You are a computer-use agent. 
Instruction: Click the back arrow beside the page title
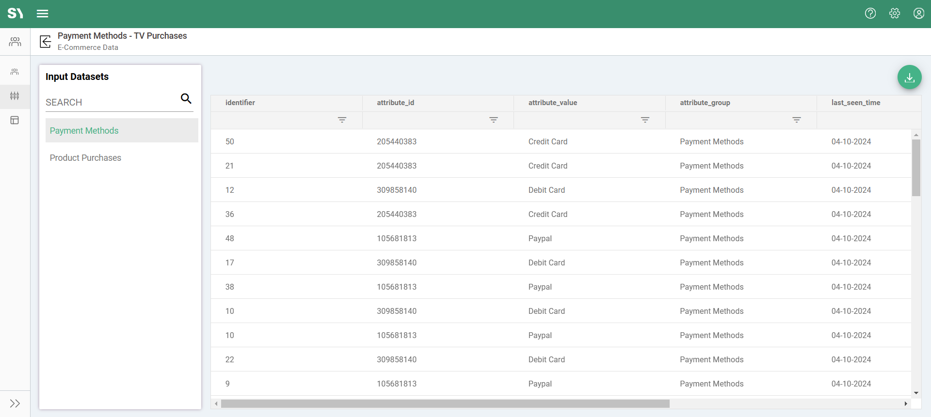[x=46, y=42]
